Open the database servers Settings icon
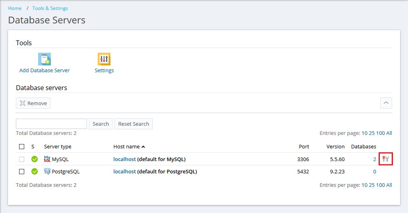408x213 pixels. [x=104, y=60]
